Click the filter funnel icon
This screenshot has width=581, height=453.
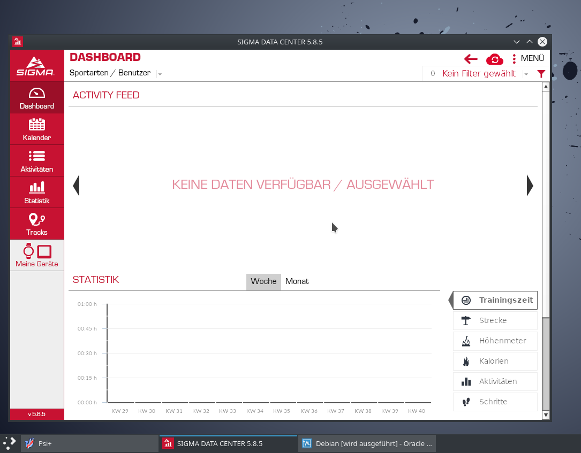tap(541, 74)
